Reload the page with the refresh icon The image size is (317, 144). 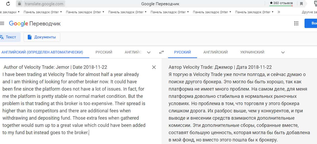pyautogui.click(x=8, y=4)
